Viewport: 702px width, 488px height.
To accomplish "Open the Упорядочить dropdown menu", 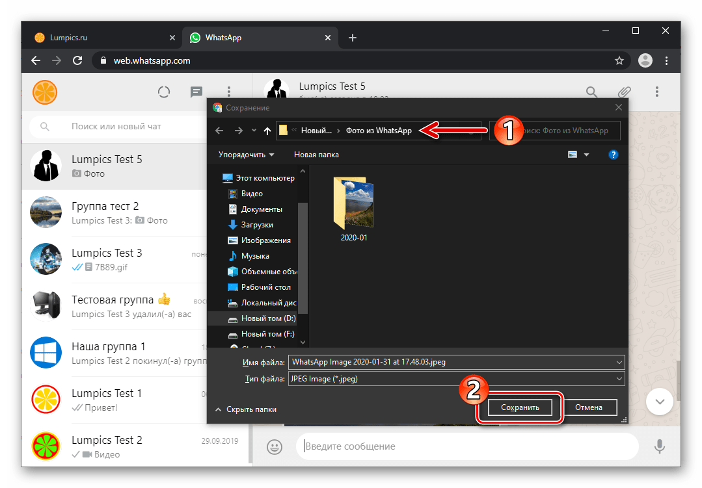I will (x=246, y=155).
